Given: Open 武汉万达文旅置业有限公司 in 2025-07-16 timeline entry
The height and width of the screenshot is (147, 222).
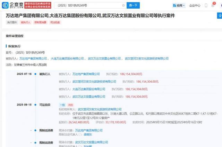Looking at the screenshot, I should (x=89, y=97).
